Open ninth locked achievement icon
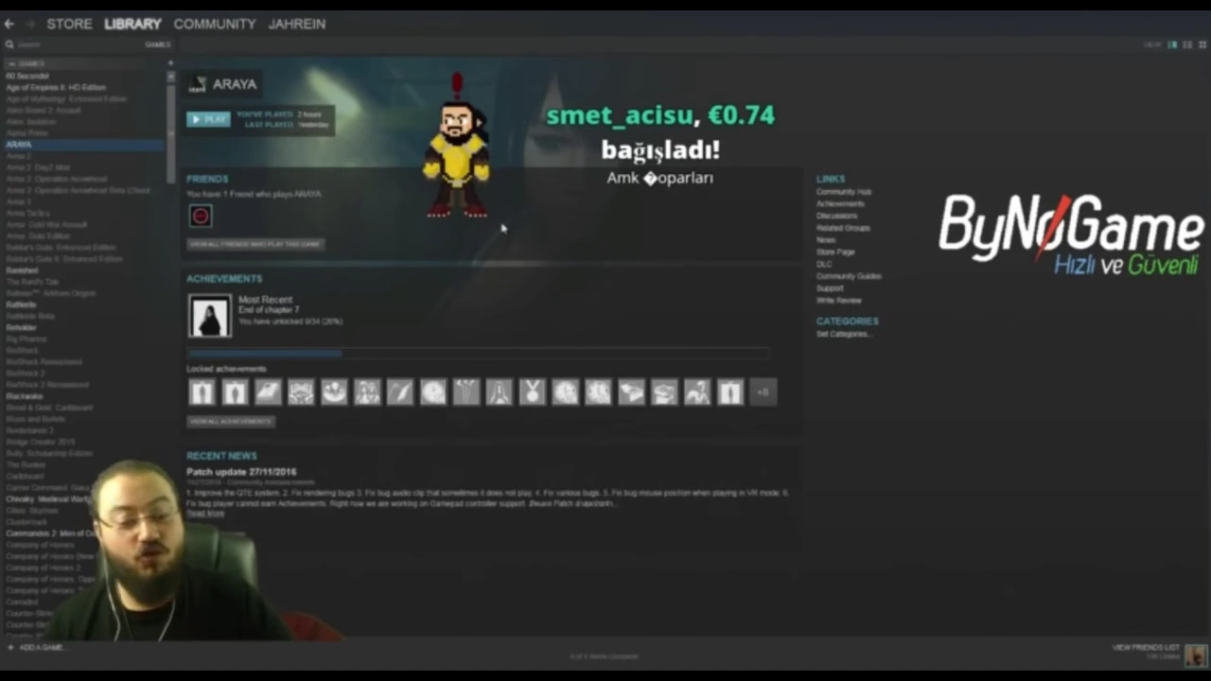This screenshot has width=1211, height=681. (x=466, y=392)
